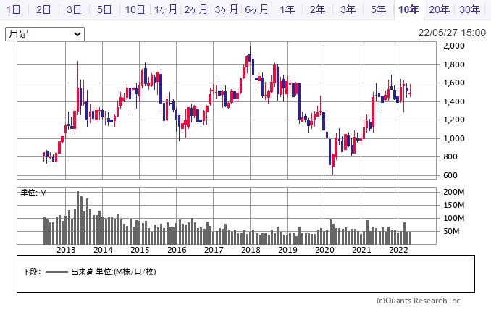Viewport: 491px width, 310px height.
Task: Click the gray 出来高 legend line swatch
Action: pos(56,272)
